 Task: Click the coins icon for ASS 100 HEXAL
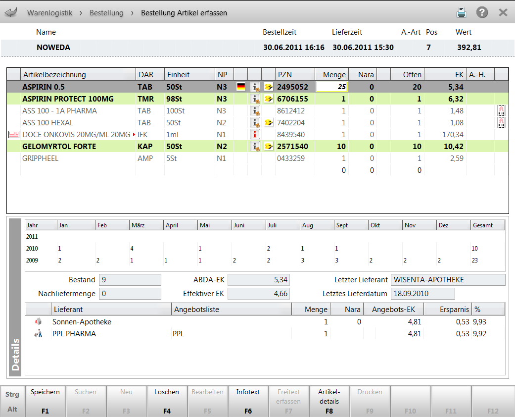click(x=269, y=123)
